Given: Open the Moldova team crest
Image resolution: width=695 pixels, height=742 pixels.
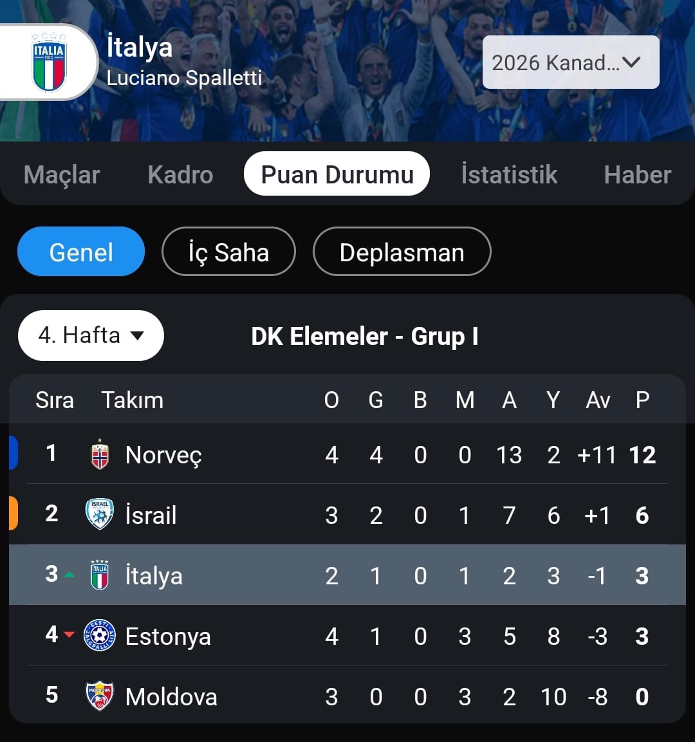Looking at the screenshot, I should [99, 696].
